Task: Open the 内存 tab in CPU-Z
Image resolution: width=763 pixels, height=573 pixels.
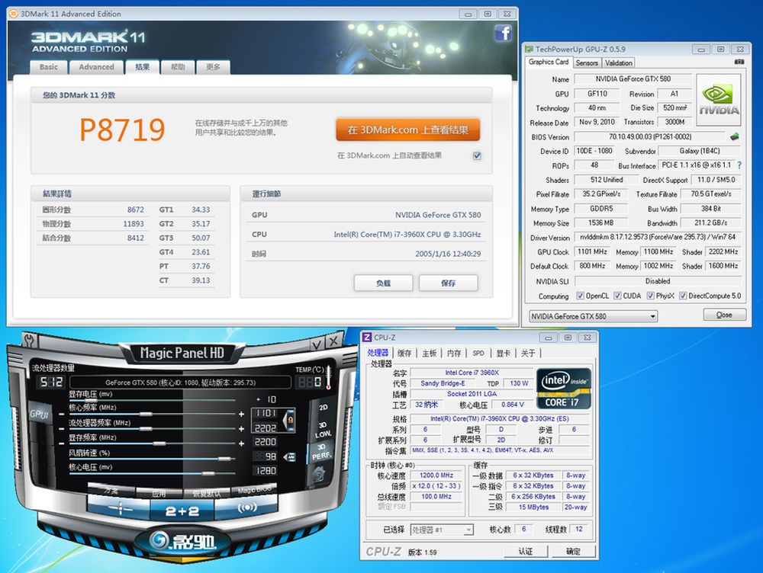Action: click(x=454, y=354)
